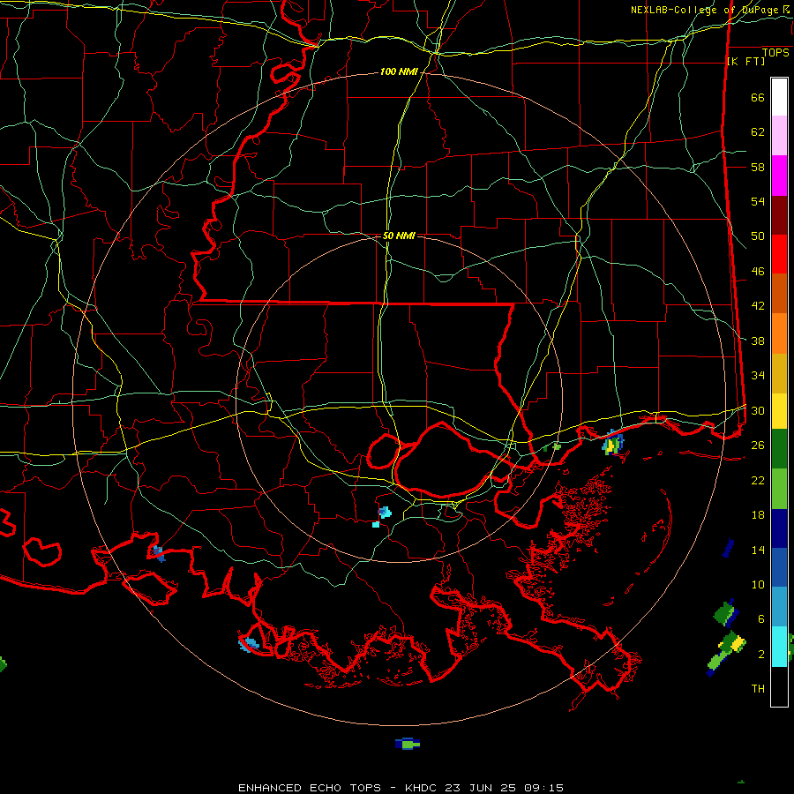Image resolution: width=794 pixels, height=794 pixels.
Task: Click the dark green legend swatch
Action: pyautogui.click(x=779, y=448)
